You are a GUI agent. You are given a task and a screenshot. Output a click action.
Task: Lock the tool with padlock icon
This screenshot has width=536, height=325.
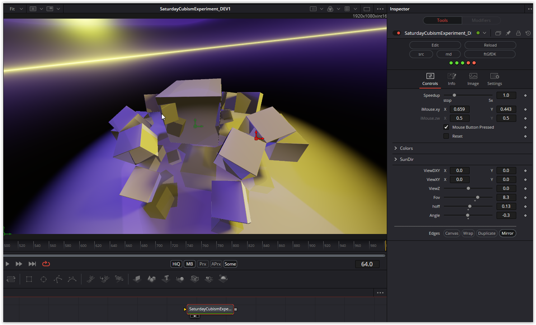(518, 33)
